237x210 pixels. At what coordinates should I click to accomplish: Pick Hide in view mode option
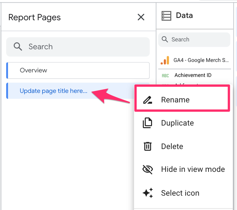(193, 170)
